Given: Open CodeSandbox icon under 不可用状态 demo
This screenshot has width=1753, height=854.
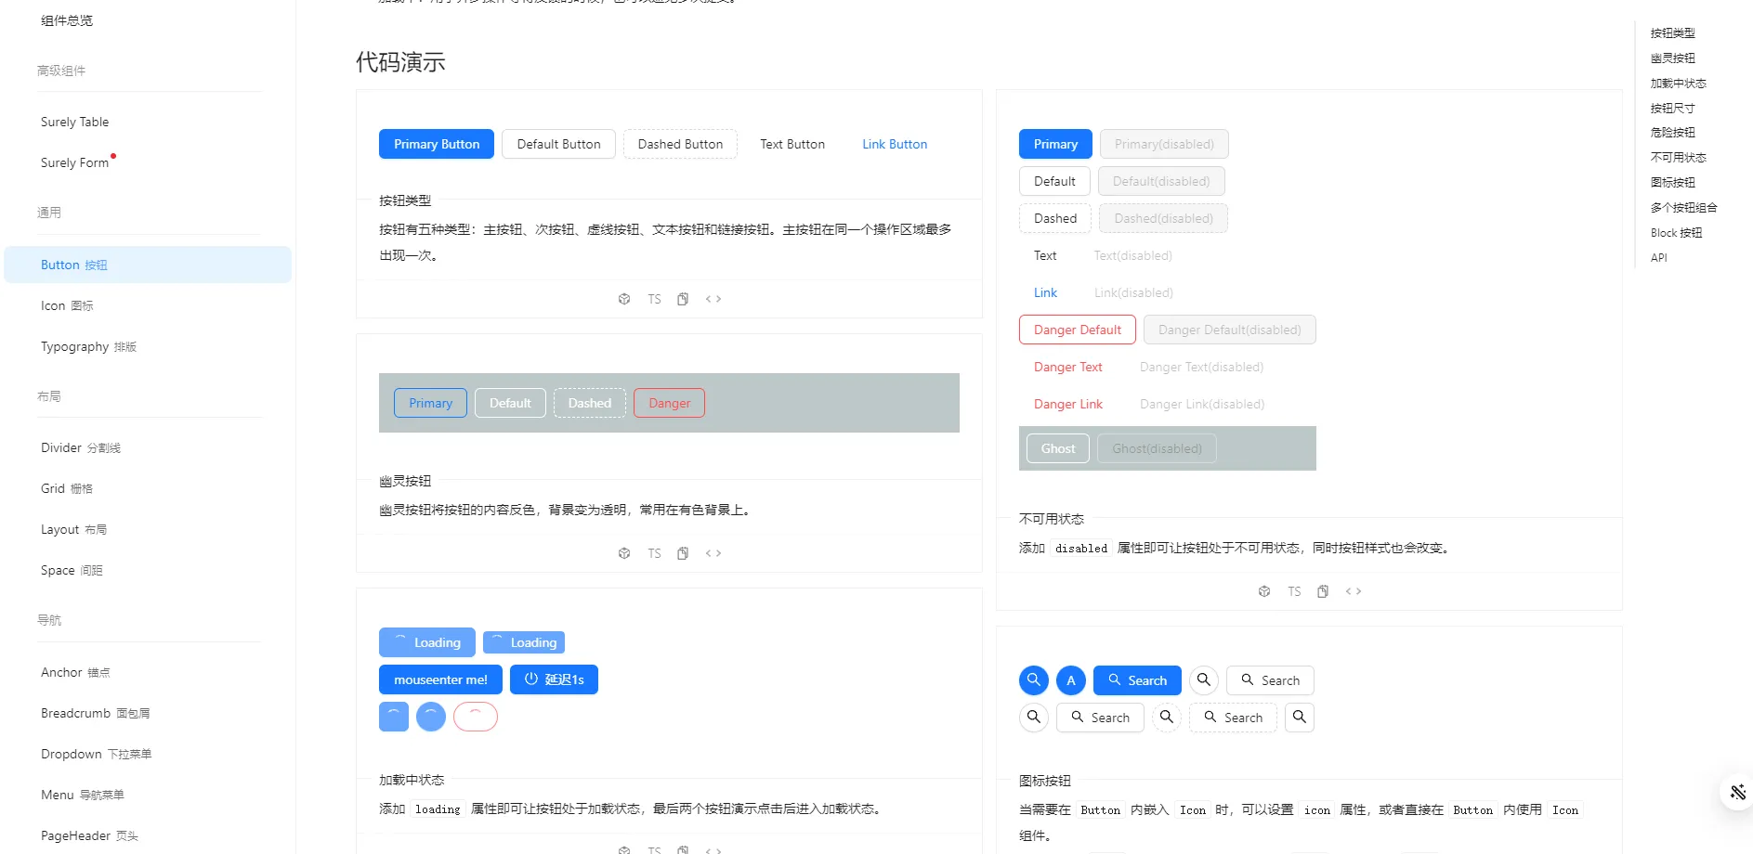Looking at the screenshot, I should 1264,591.
